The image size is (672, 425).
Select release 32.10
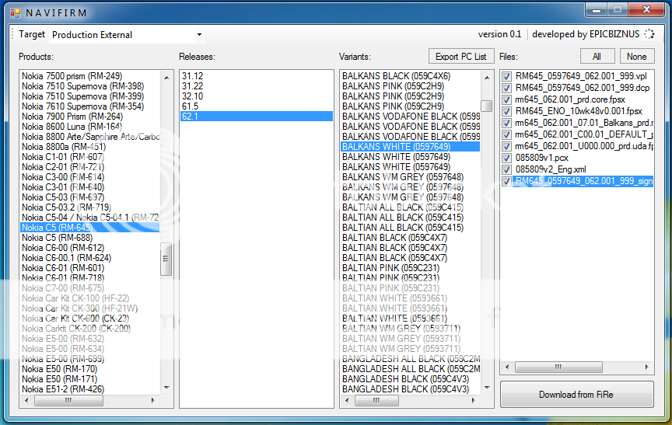(257, 96)
